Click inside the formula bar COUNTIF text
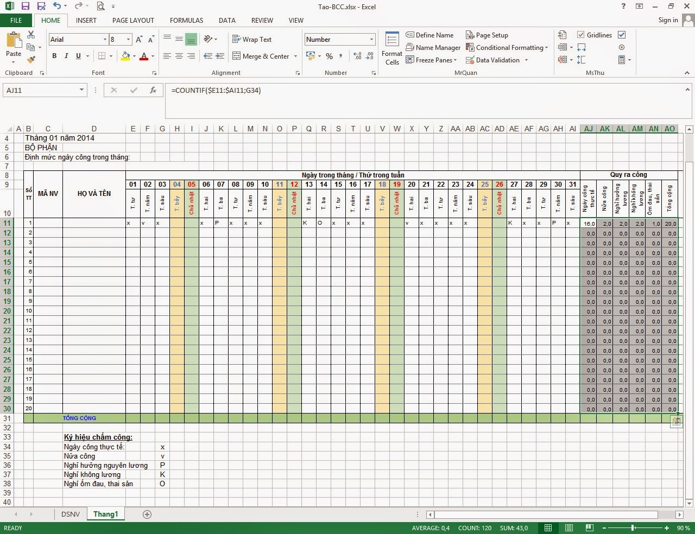This screenshot has width=695, height=534. tap(216, 90)
